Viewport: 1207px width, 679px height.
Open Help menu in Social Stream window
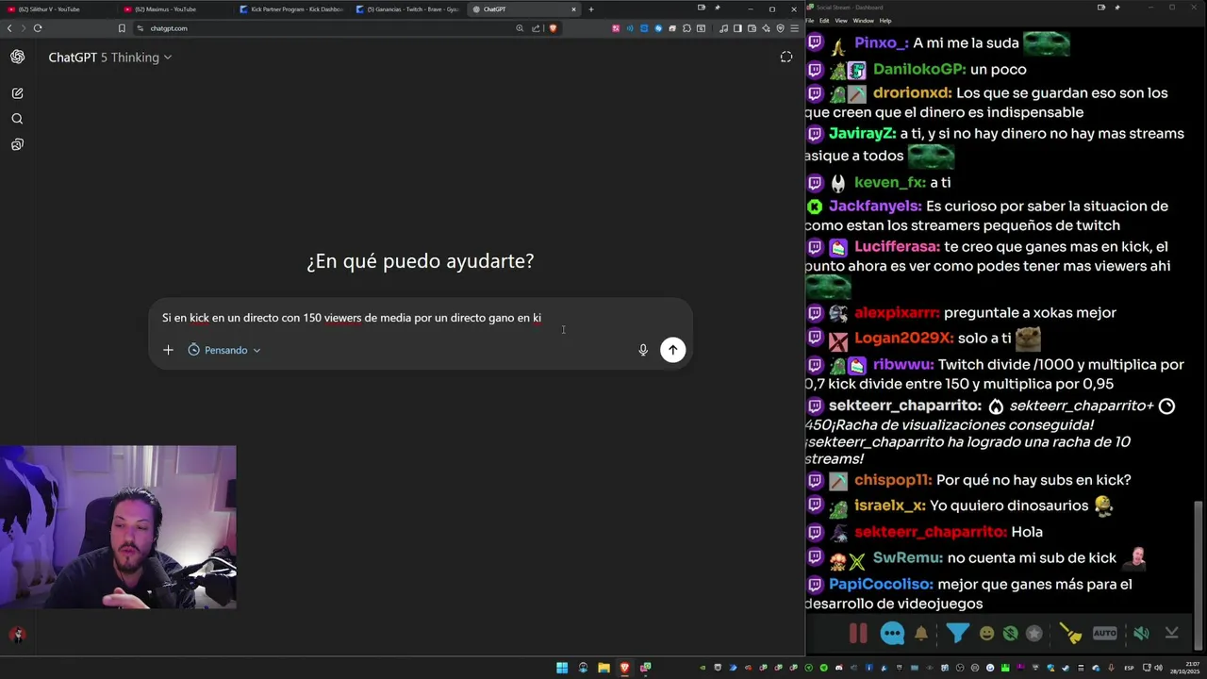pos(885,21)
